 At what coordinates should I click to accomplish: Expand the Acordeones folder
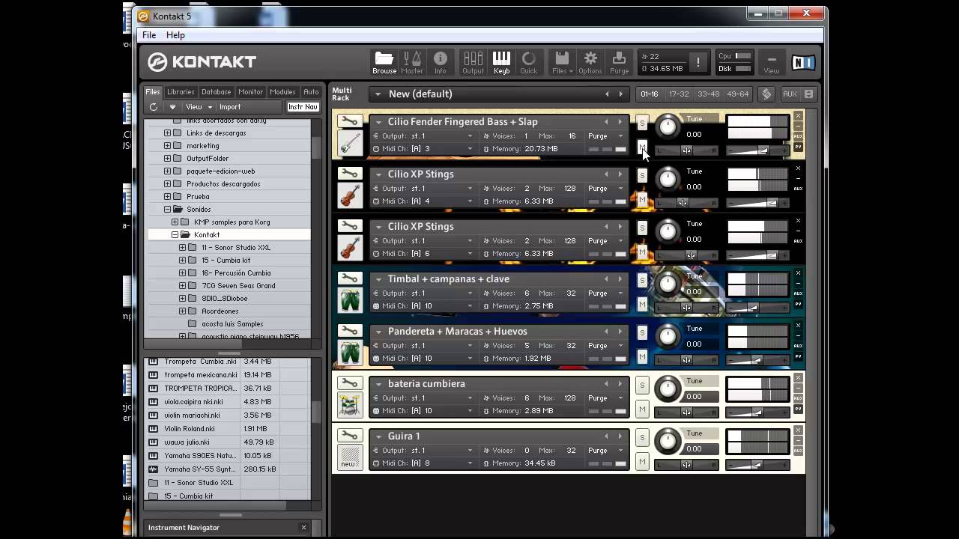182,311
